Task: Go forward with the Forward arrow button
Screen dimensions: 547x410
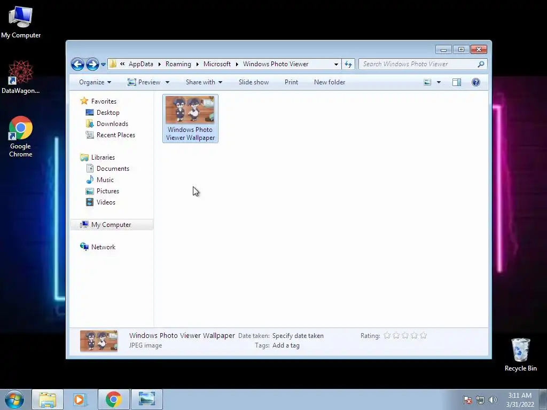Action: [x=92, y=64]
